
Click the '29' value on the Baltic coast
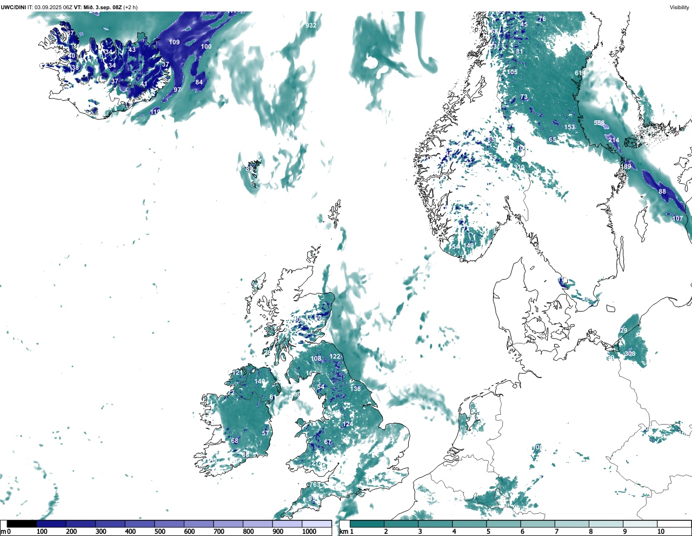pyautogui.click(x=624, y=330)
